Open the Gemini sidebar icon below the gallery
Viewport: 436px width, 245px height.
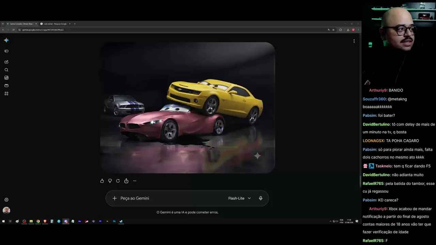[x=6, y=86]
